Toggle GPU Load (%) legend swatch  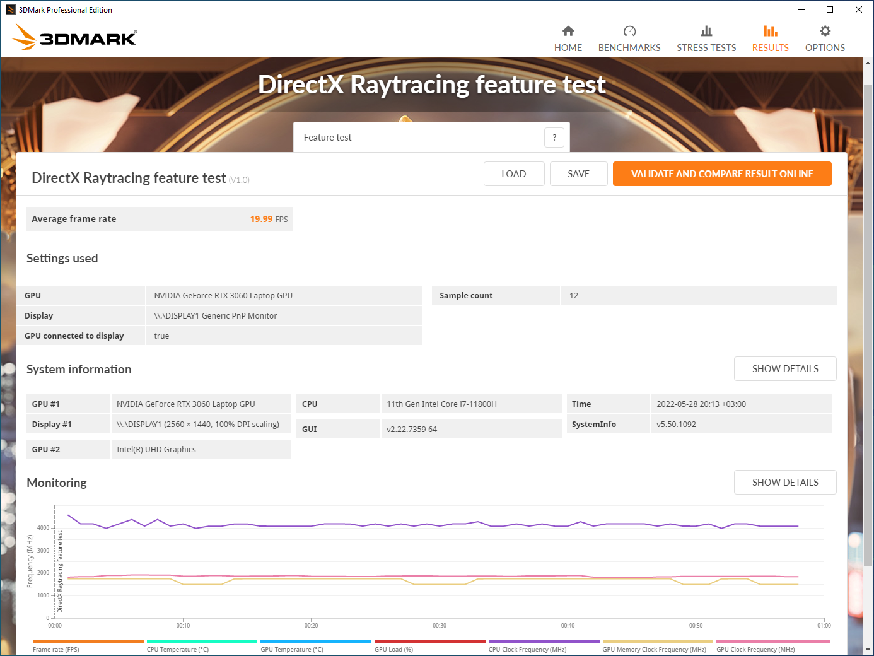point(430,641)
